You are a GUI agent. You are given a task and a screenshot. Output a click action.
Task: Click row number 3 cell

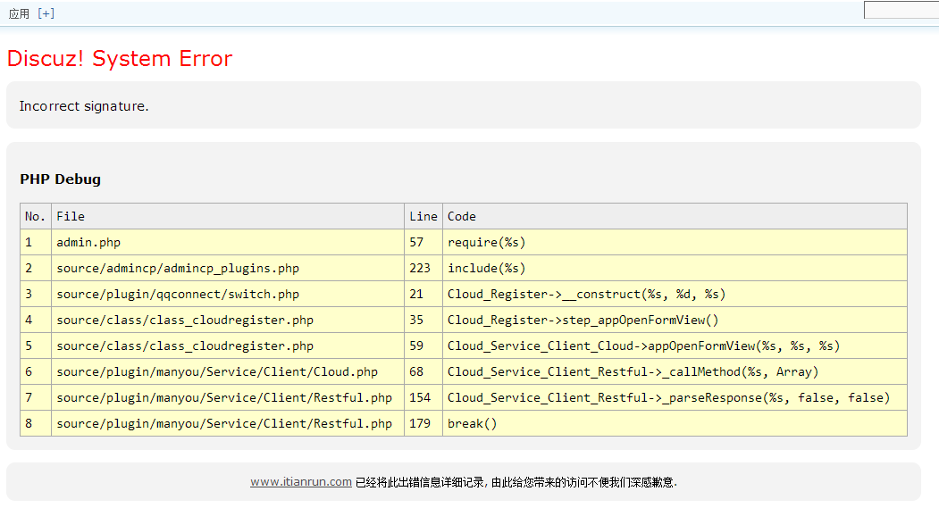(x=36, y=294)
